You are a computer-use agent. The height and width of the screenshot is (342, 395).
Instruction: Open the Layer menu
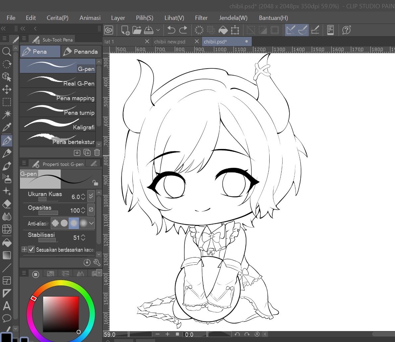click(118, 18)
